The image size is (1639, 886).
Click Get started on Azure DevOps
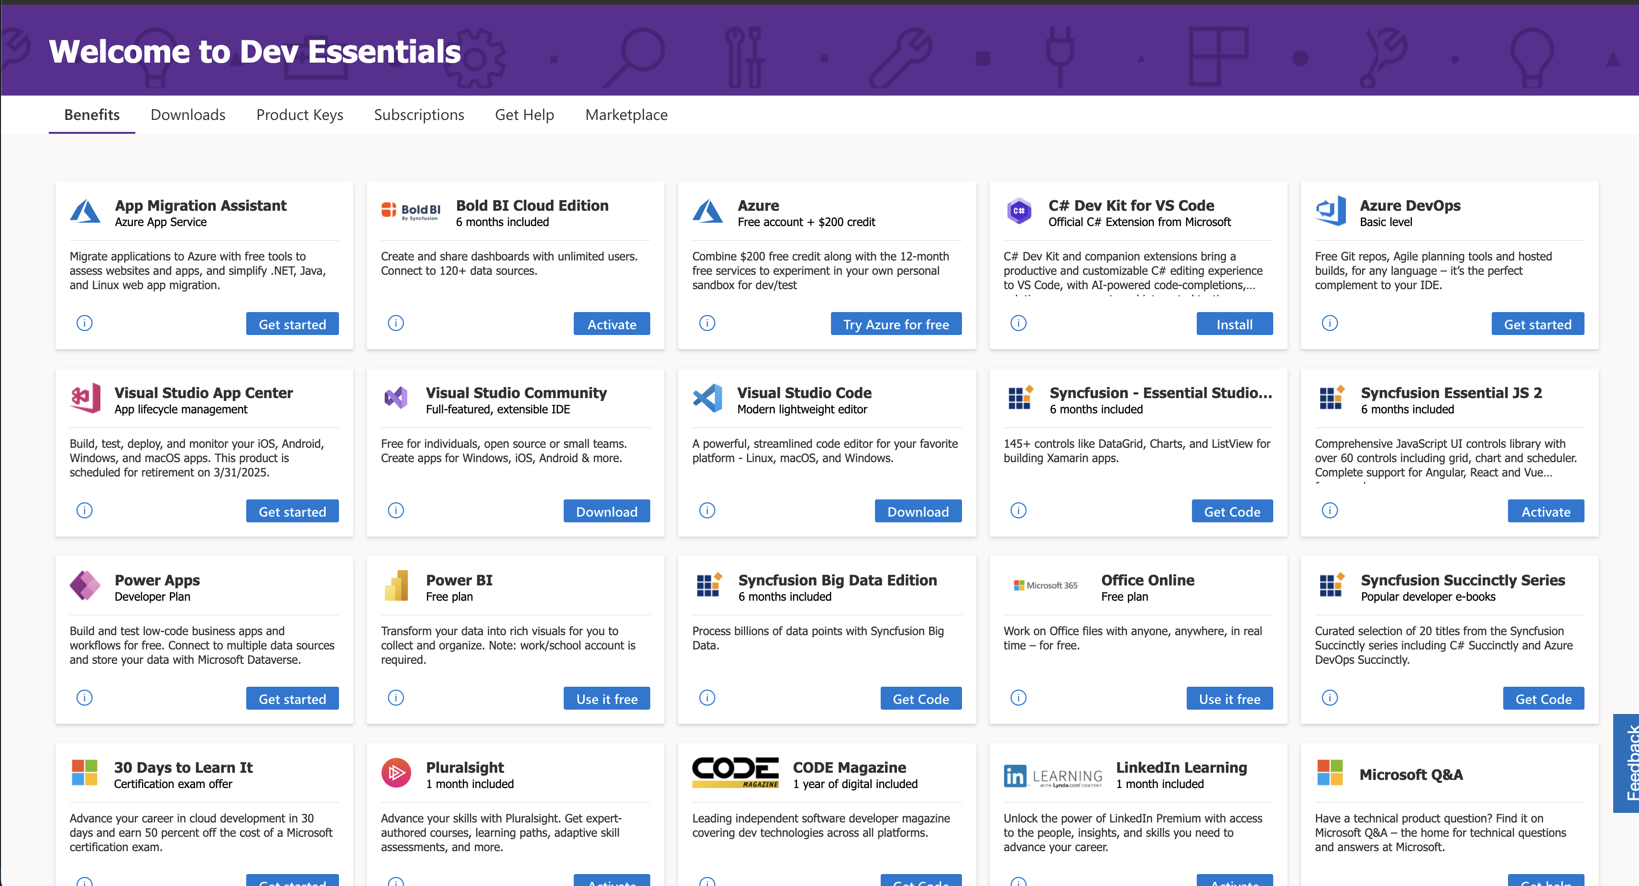(x=1537, y=324)
